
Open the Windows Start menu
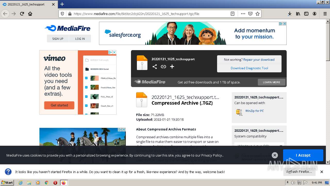pos(7,182)
